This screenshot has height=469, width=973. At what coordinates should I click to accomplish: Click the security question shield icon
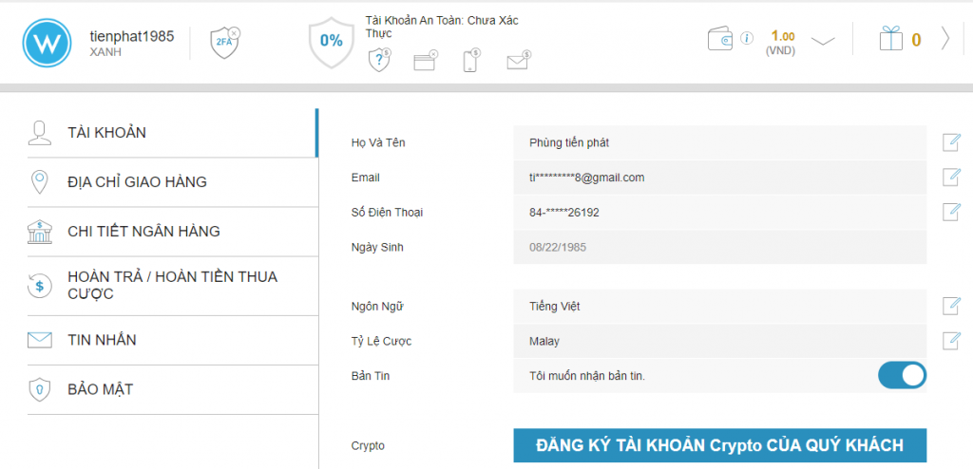tap(379, 61)
